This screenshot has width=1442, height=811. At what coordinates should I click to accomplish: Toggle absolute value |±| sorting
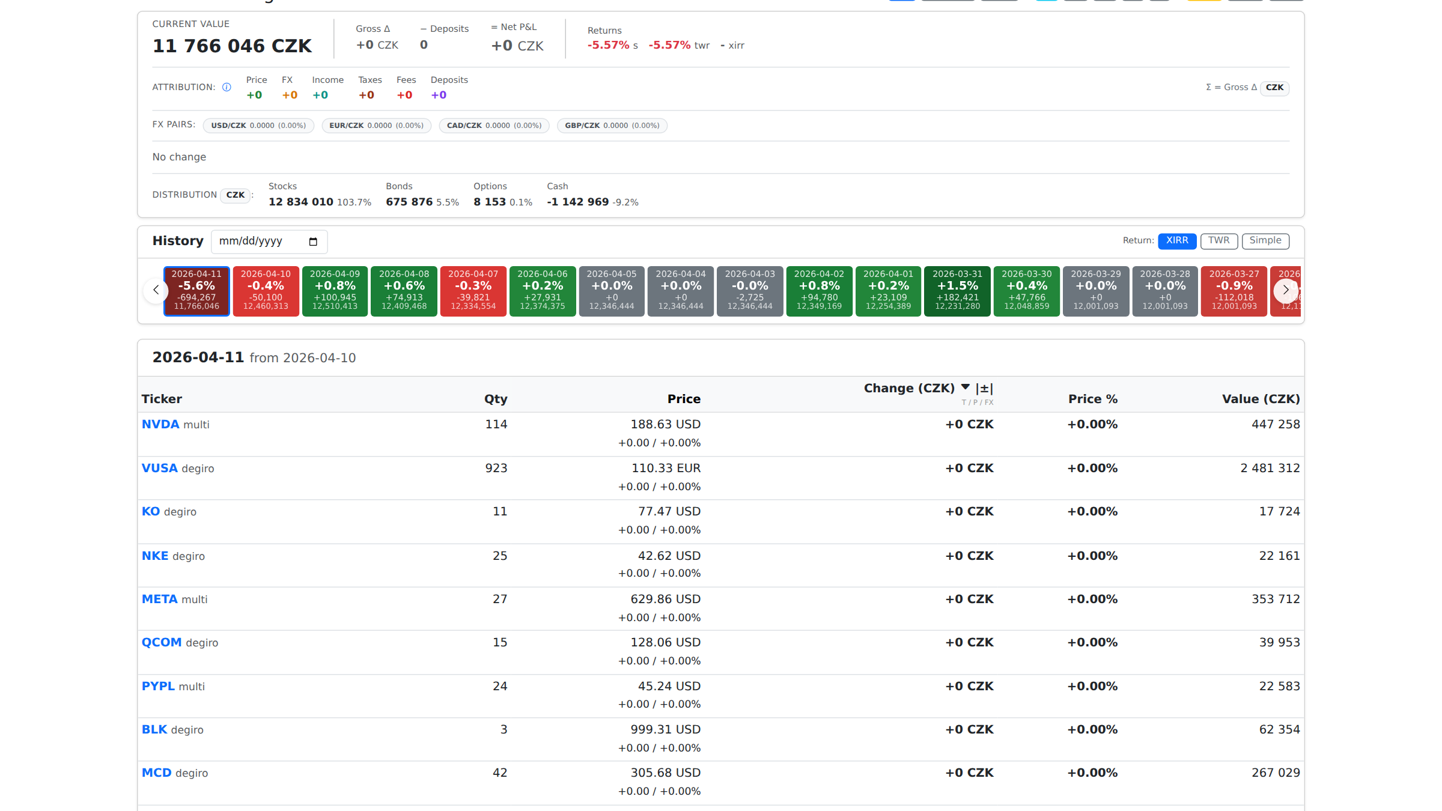pos(984,389)
